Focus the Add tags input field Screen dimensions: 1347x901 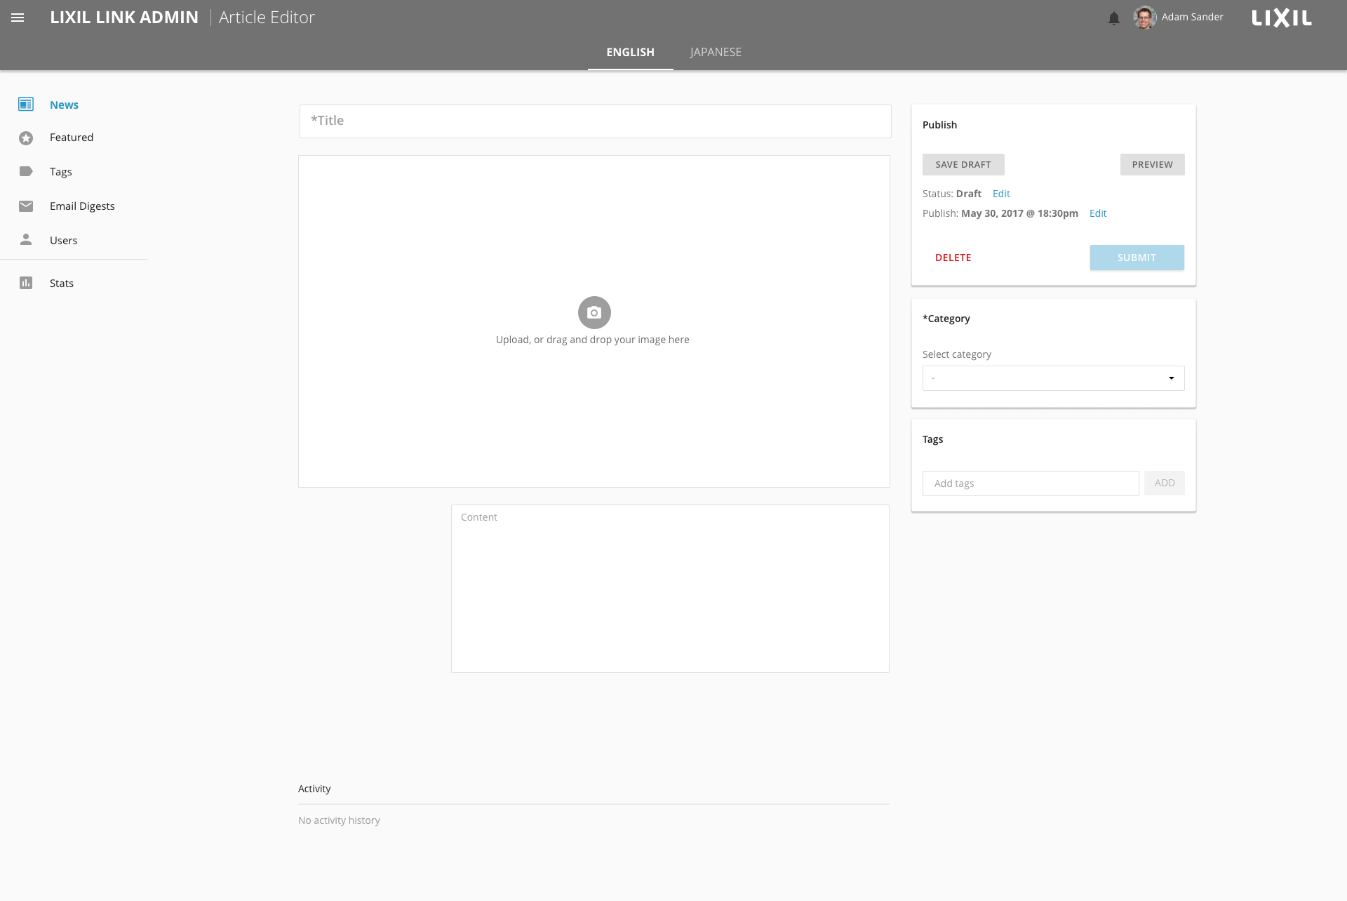tap(1031, 483)
